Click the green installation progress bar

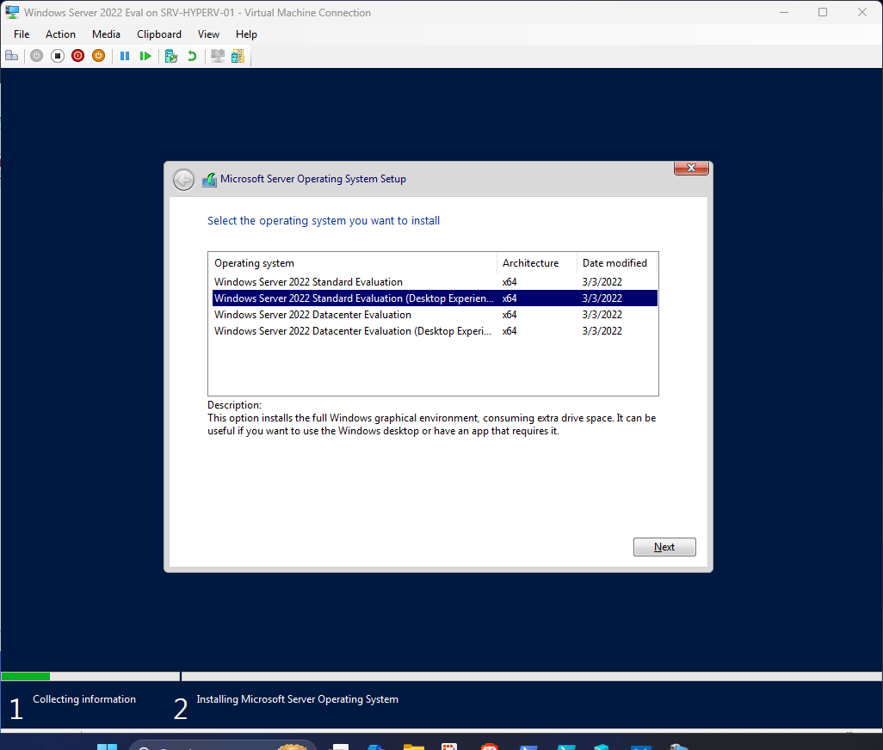click(x=26, y=676)
